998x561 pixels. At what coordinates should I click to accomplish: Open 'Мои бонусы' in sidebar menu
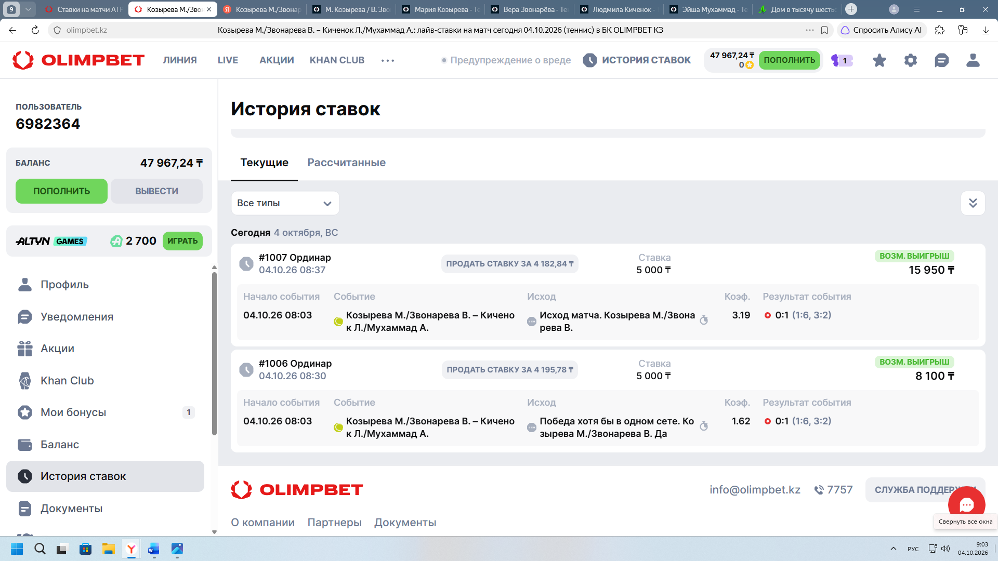pos(105,412)
